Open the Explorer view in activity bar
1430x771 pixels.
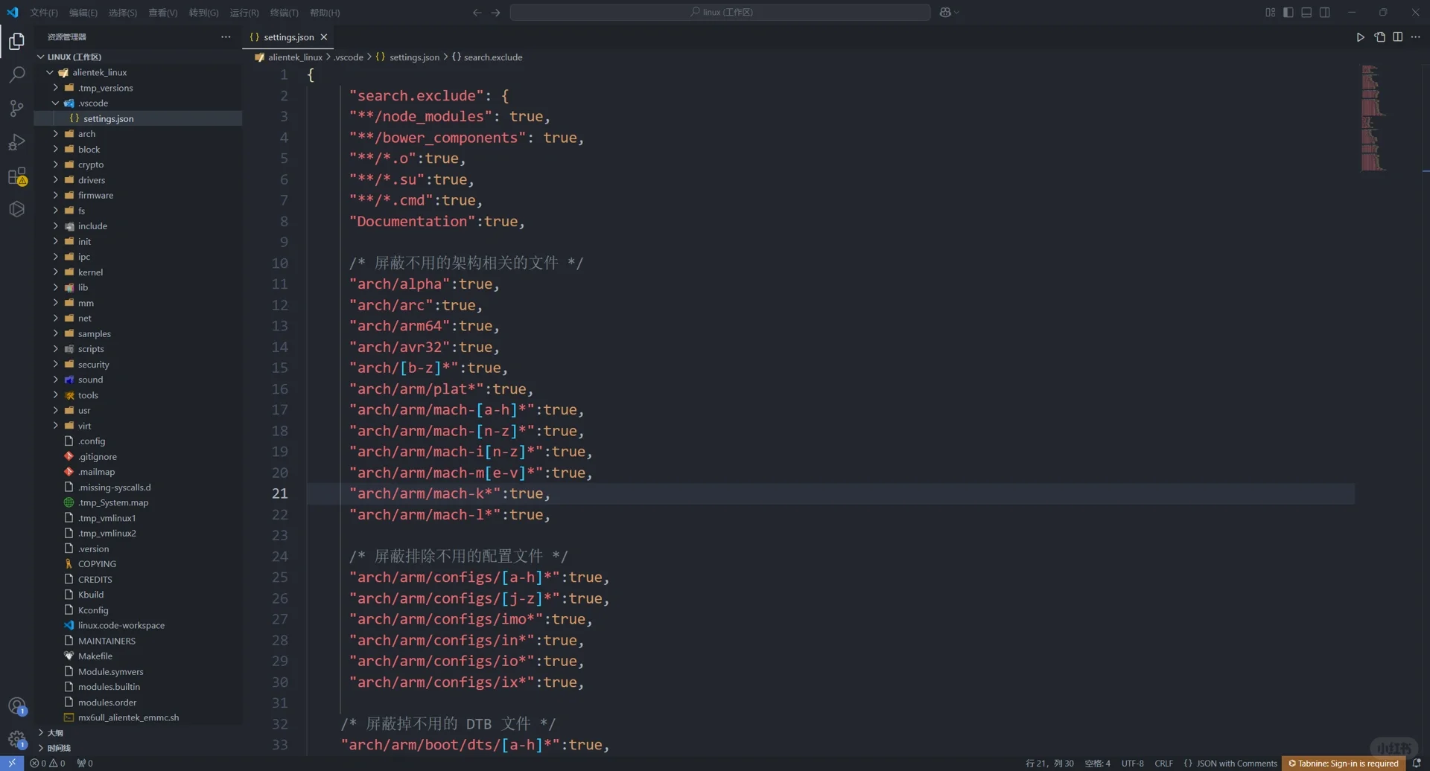coord(16,41)
